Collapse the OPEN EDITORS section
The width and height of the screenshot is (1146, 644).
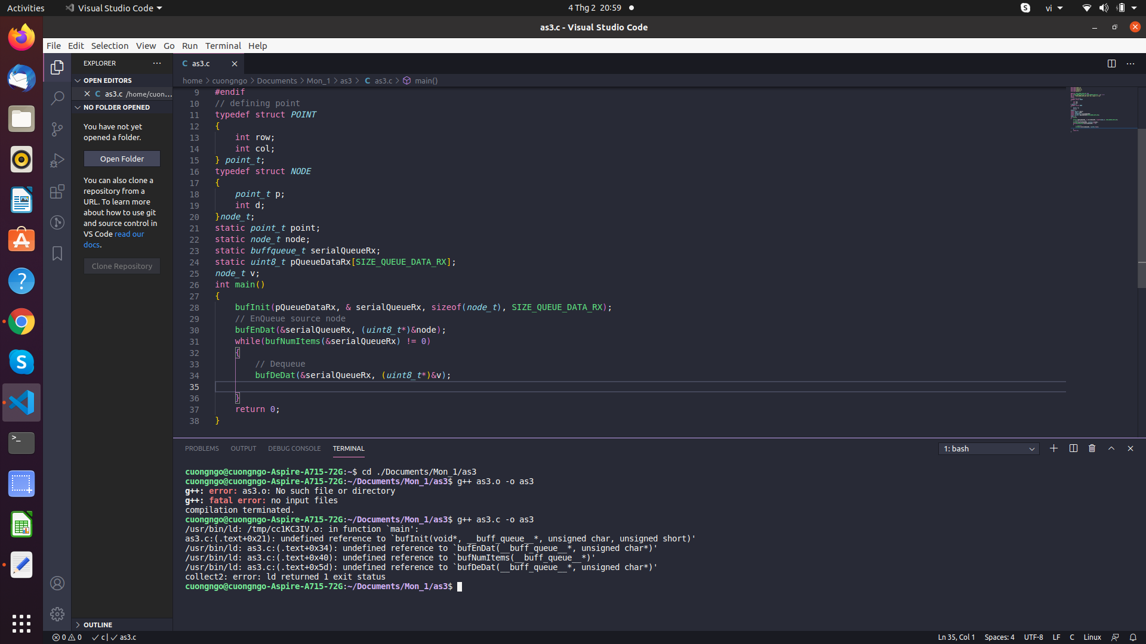point(107,80)
